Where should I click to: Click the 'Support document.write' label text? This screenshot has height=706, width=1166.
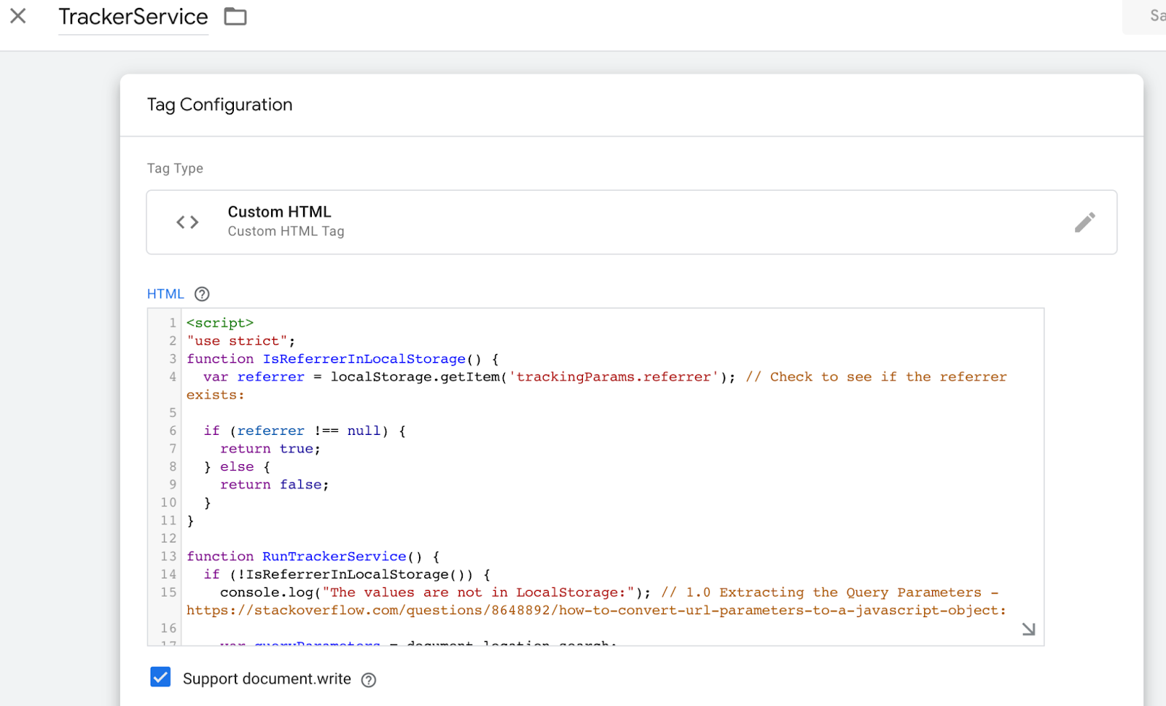pos(267,679)
